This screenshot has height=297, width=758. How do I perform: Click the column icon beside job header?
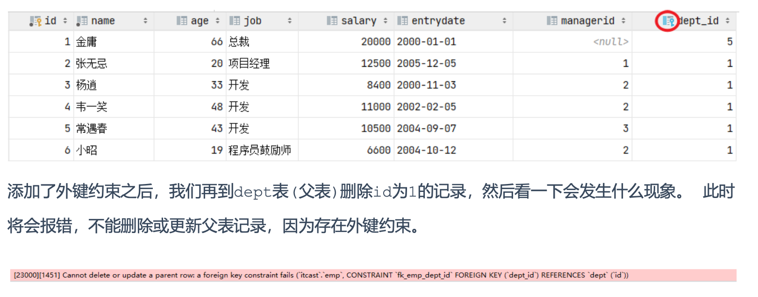coord(235,21)
